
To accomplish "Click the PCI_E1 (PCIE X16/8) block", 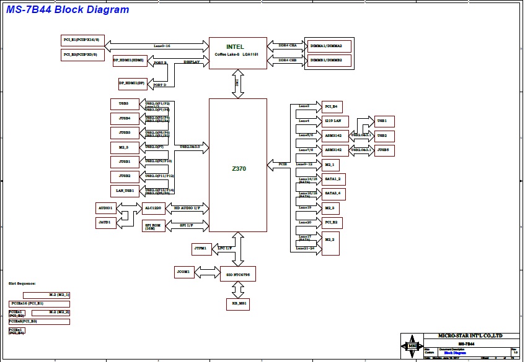I will point(84,40).
